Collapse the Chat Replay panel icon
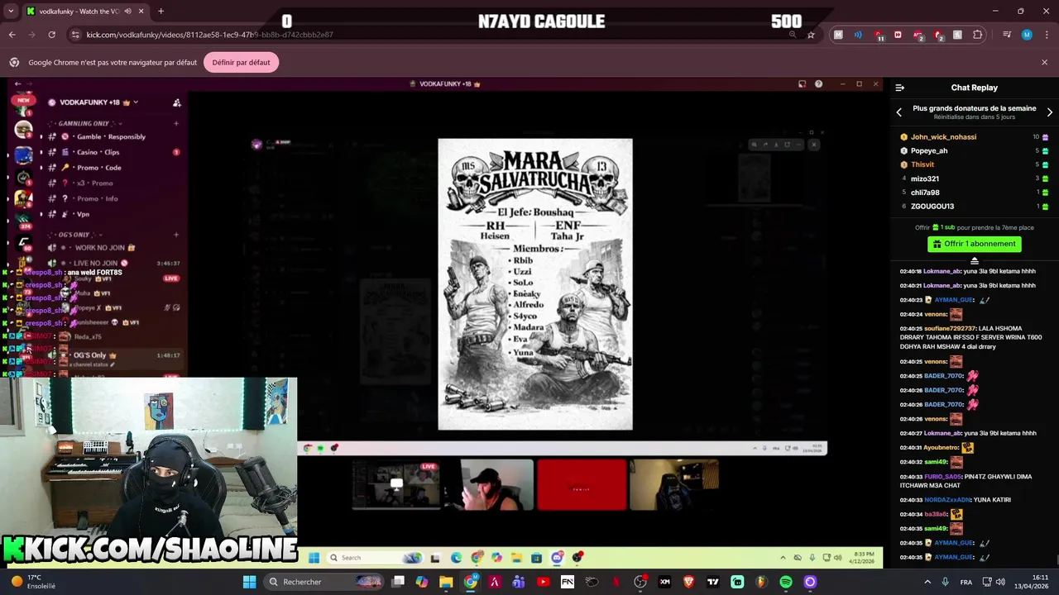The height and width of the screenshot is (595, 1059). coord(900,88)
